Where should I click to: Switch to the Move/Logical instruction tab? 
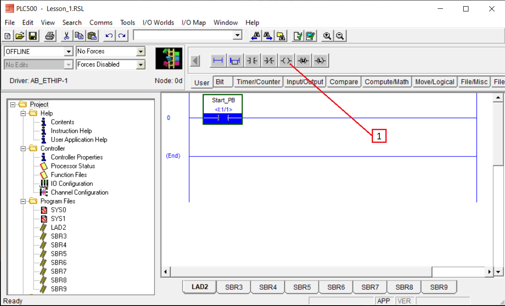[435, 82]
